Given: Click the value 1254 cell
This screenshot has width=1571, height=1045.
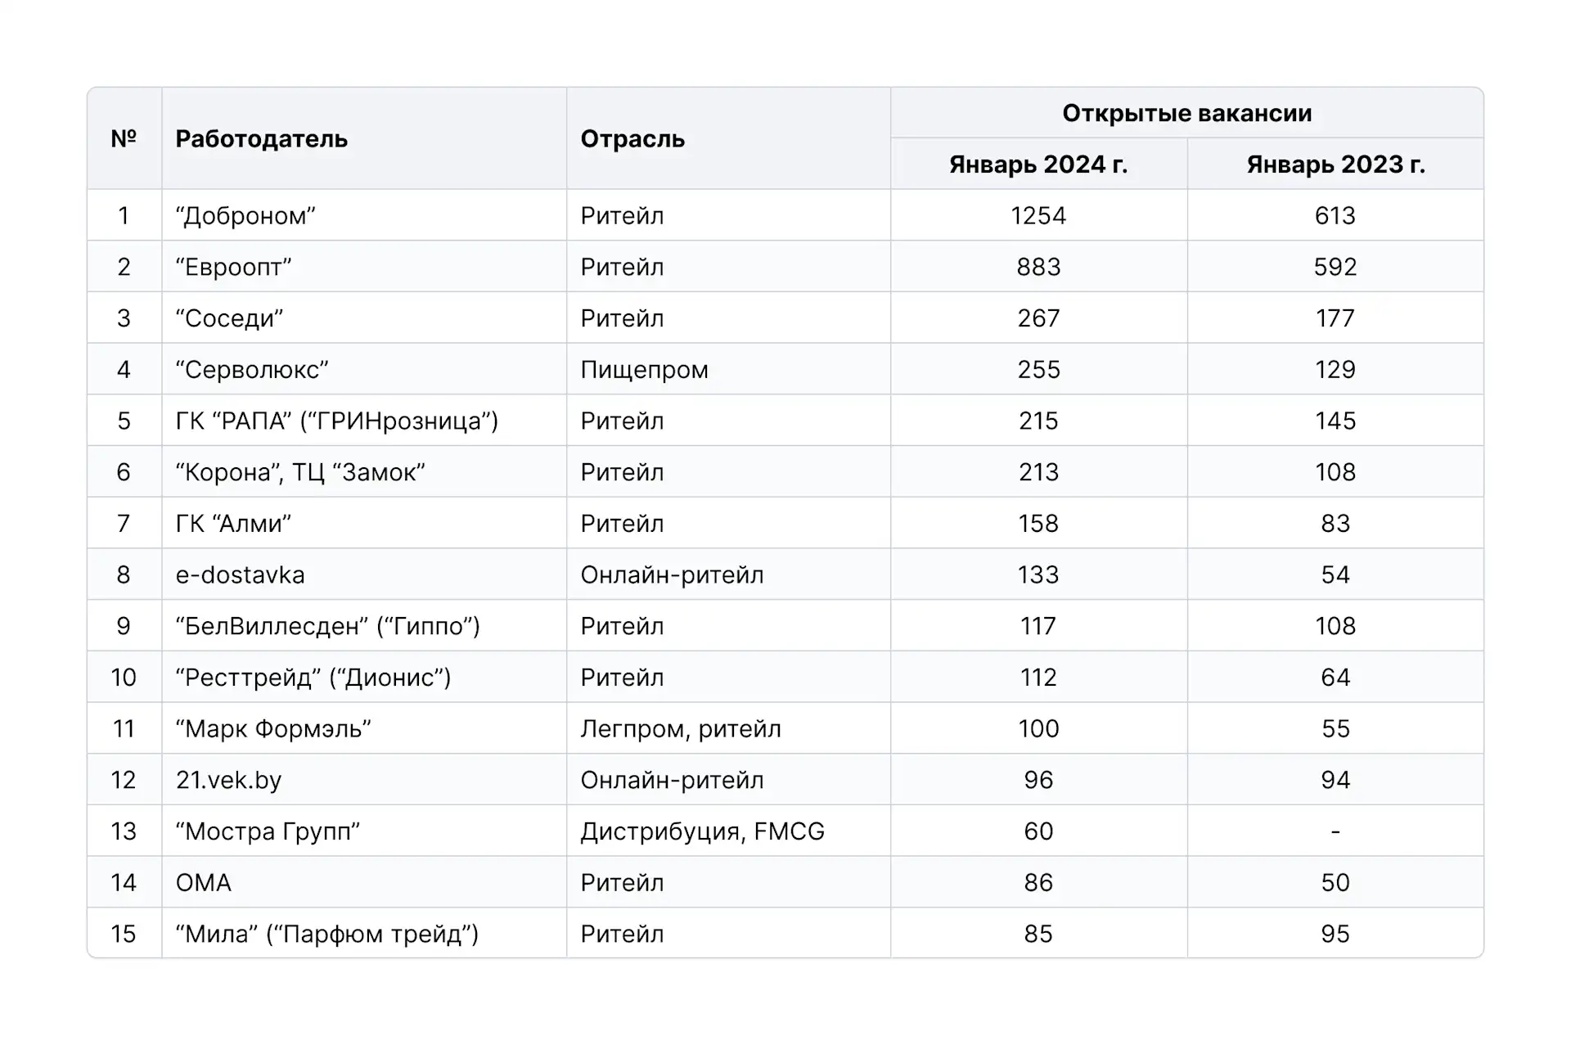Looking at the screenshot, I should pyautogui.click(x=1038, y=216).
